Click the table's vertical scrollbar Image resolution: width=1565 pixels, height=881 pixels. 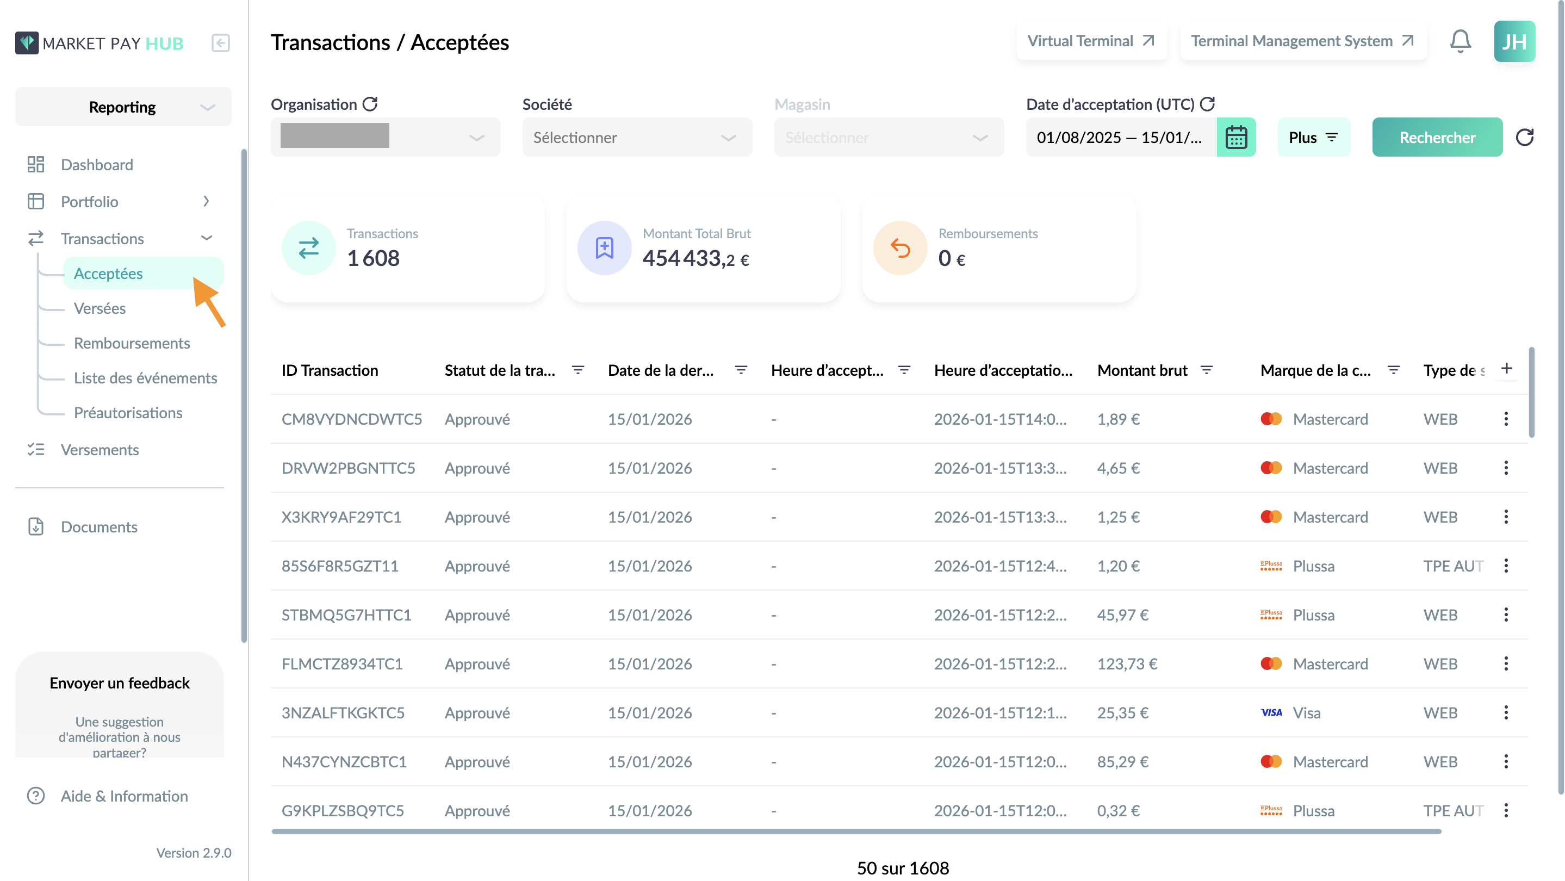1532,392
